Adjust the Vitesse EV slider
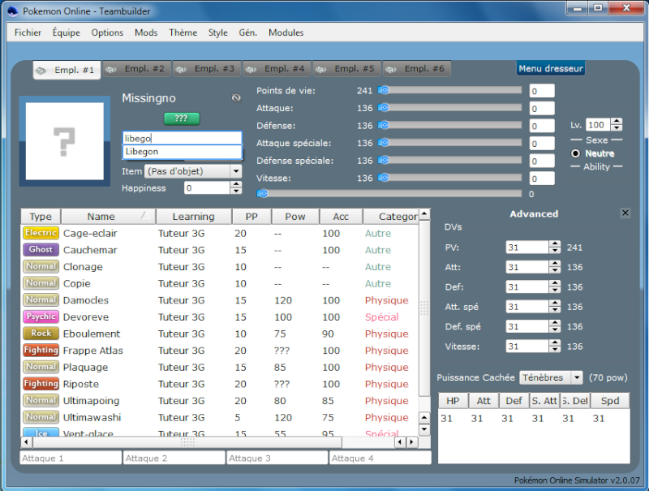The height and width of the screenshot is (491, 649). (x=450, y=178)
